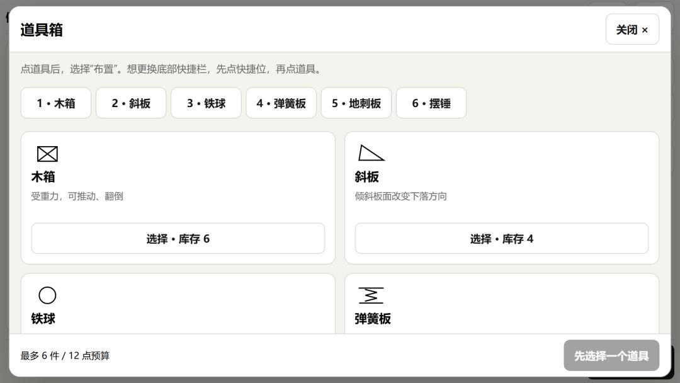Click the 木箱 crossed-box icon
The height and width of the screenshot is (383, 680).
pyautogui.click(x=47, y=154)
